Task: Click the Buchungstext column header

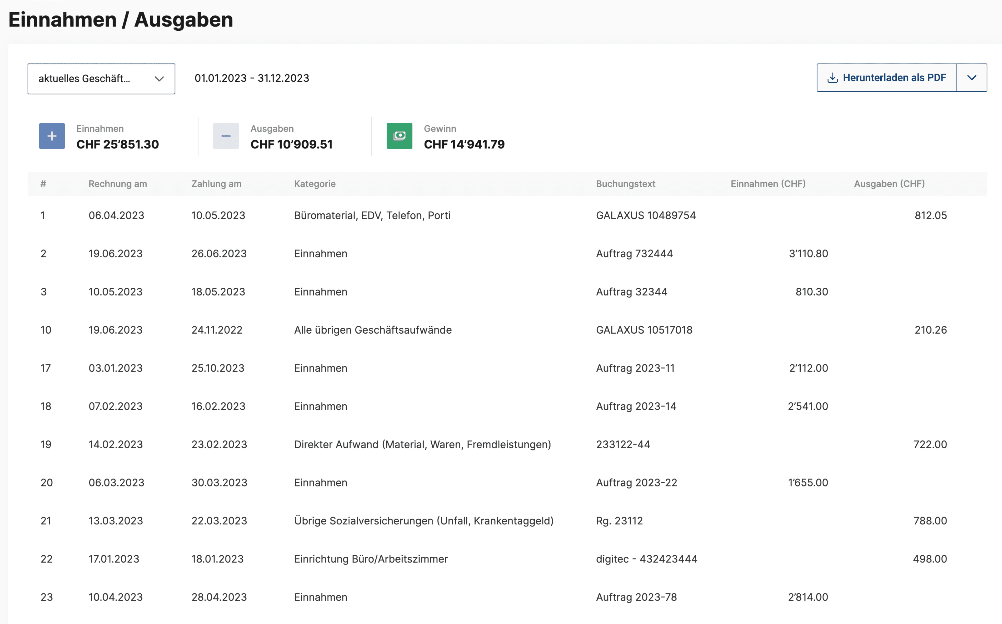Action: click(625, 184)
